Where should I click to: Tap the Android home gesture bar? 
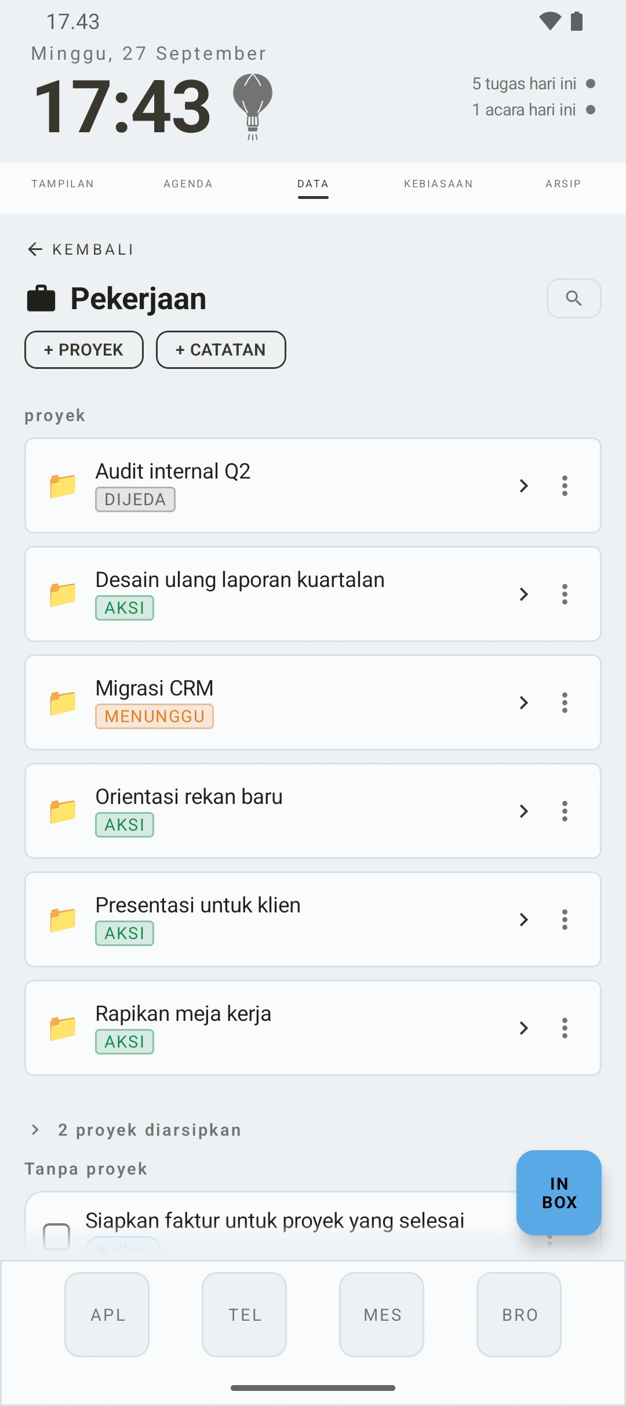click(x=313, y=1388)
